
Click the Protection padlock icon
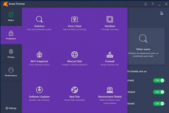coord(11,33)
